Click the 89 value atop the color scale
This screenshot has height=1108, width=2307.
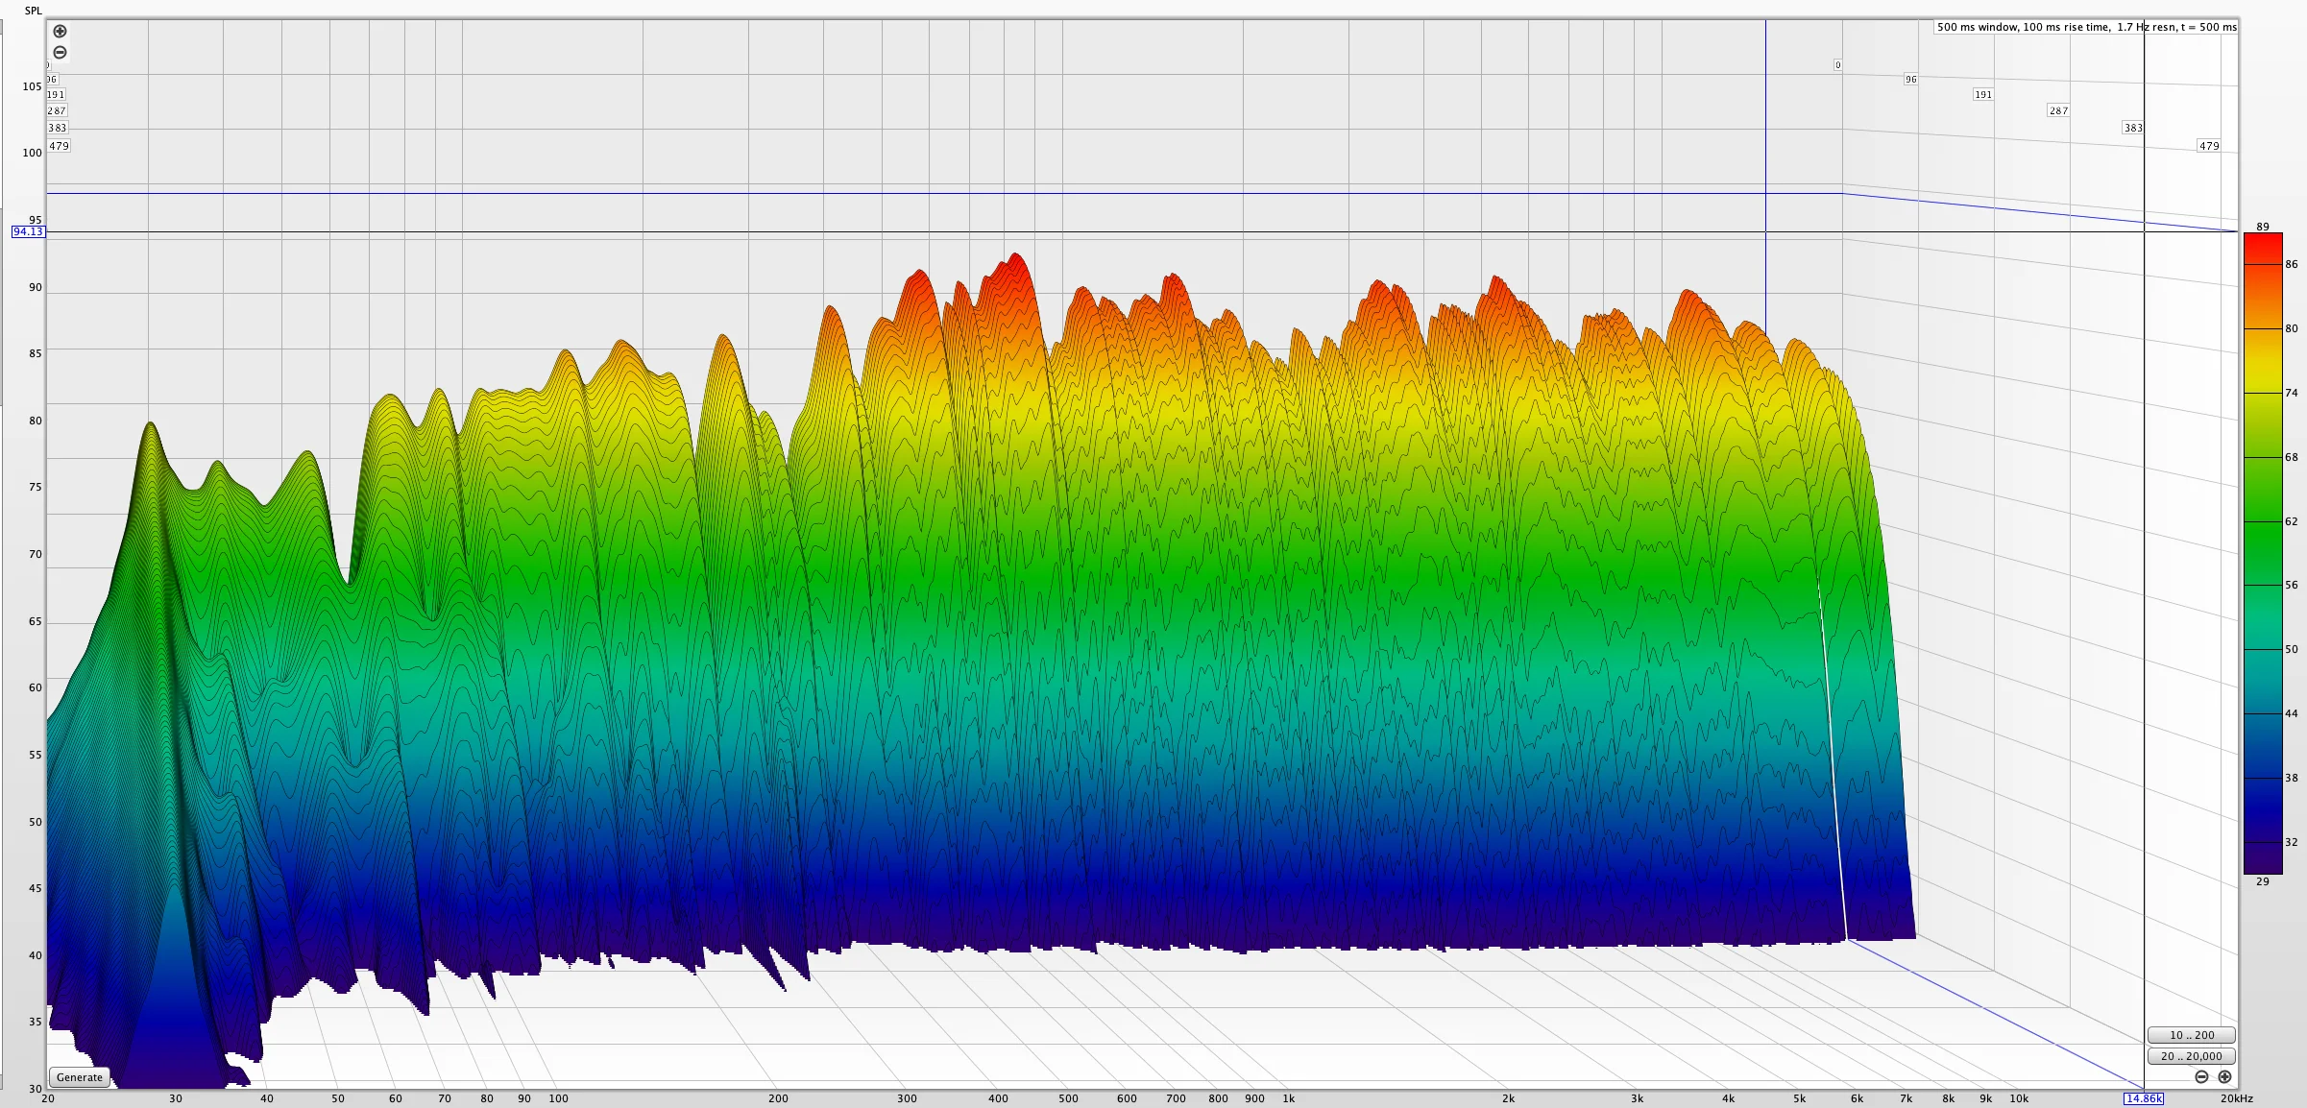tap(2263, 227)
